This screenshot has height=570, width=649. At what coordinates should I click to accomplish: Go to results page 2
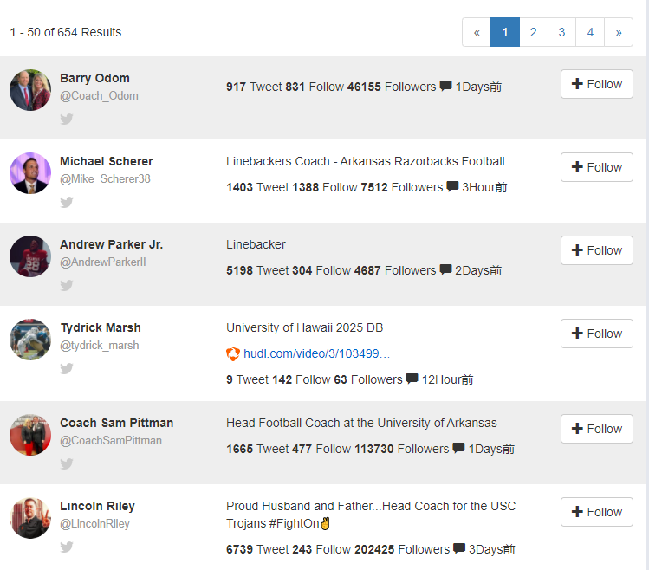[x=533, y=33]
